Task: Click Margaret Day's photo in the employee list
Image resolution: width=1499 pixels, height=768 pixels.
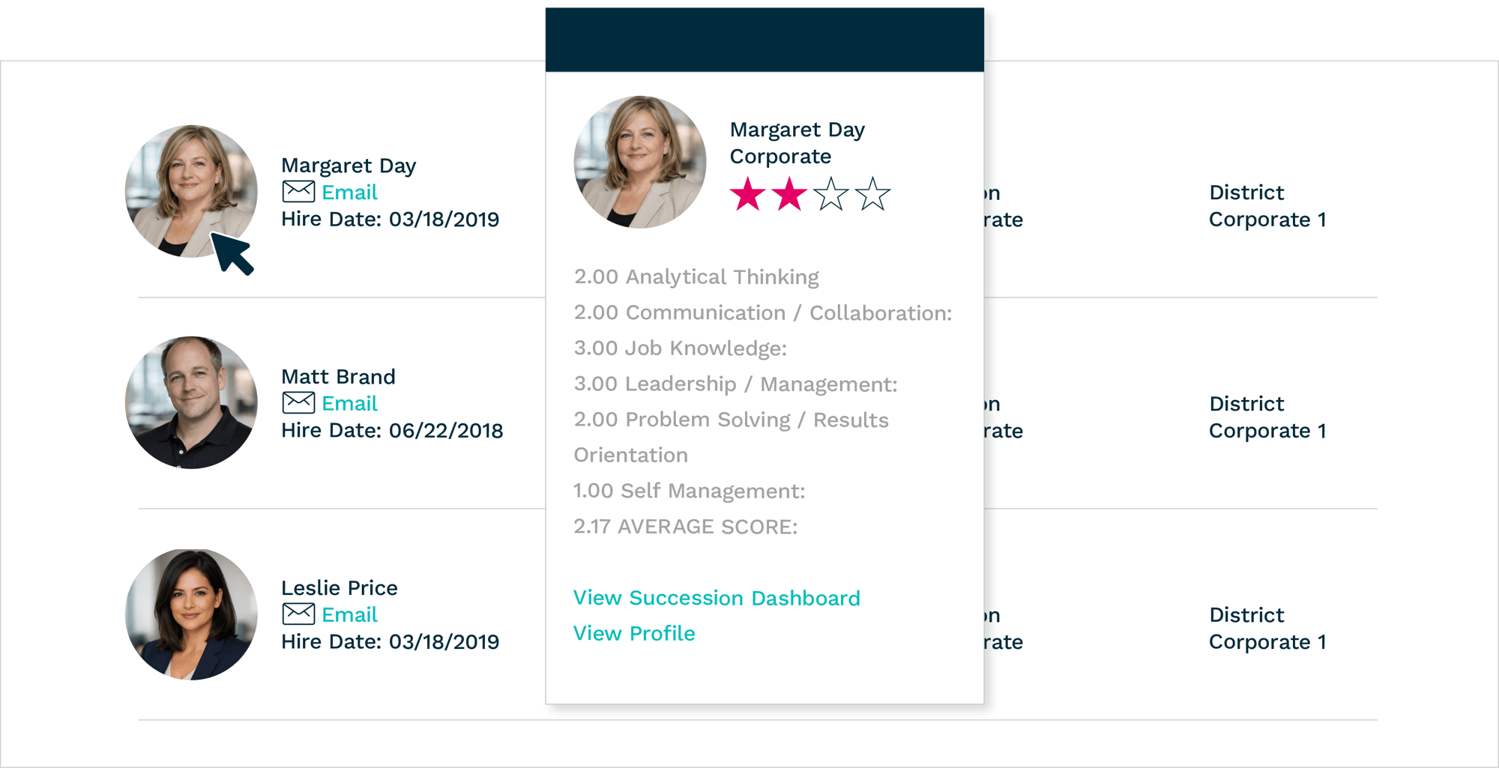Action: click(x=191, y=191)
